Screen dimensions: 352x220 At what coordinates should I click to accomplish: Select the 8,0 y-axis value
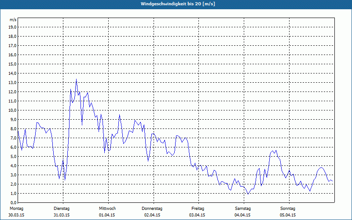click(14, 129)
